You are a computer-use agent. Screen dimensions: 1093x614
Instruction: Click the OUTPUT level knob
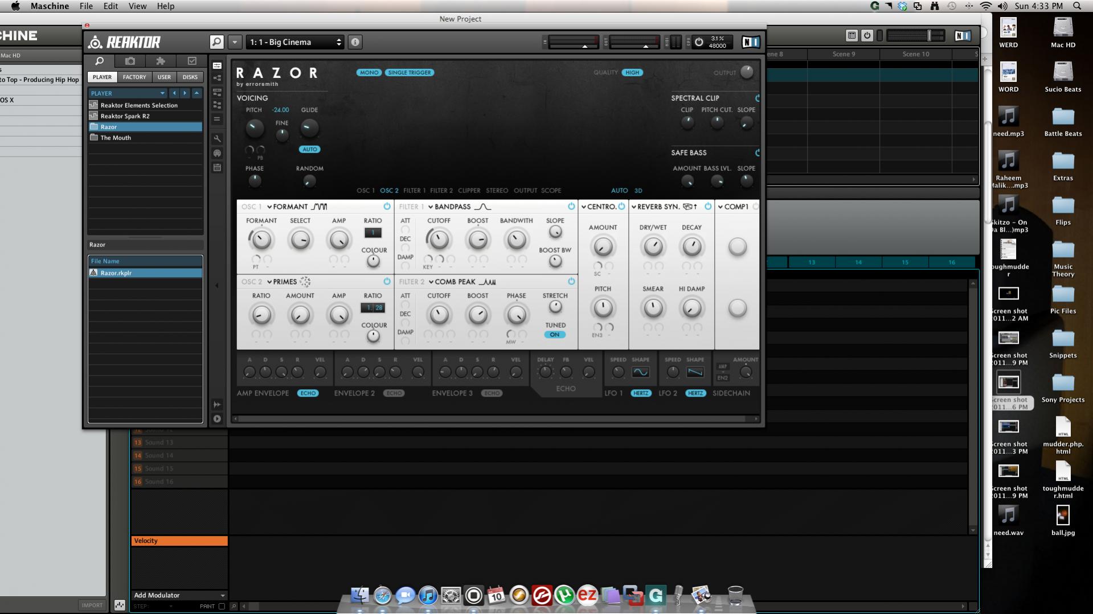pos(747,72)
